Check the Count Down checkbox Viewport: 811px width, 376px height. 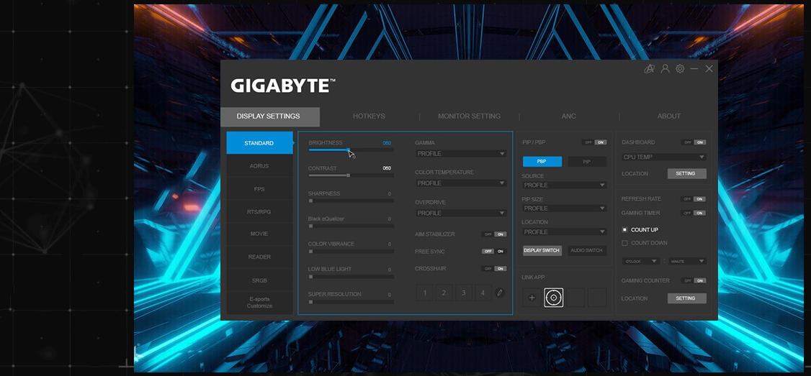625,243
